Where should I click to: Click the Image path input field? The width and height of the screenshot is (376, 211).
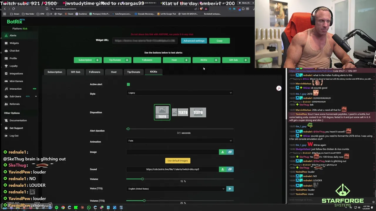point(172,152)
